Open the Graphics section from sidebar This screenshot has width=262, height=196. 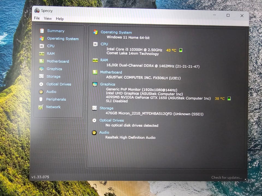coord(54,69)
